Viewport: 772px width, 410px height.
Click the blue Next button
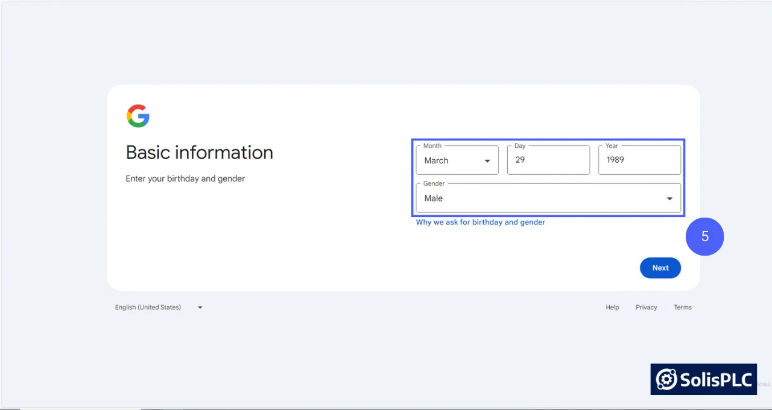coord(660,268)
